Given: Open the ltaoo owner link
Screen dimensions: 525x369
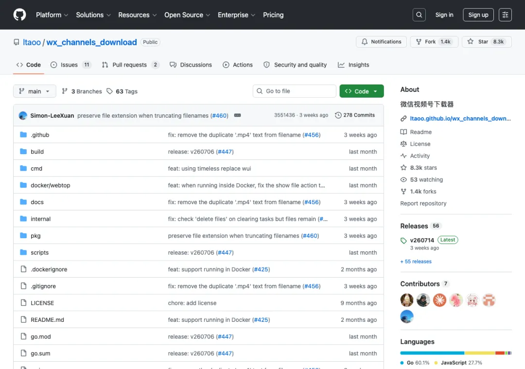Looking at the screenshot, I should point(32,42).
